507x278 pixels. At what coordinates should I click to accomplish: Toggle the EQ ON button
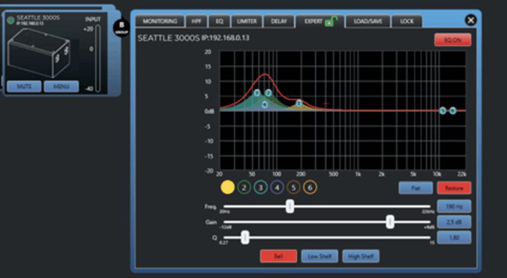(452, 40)
